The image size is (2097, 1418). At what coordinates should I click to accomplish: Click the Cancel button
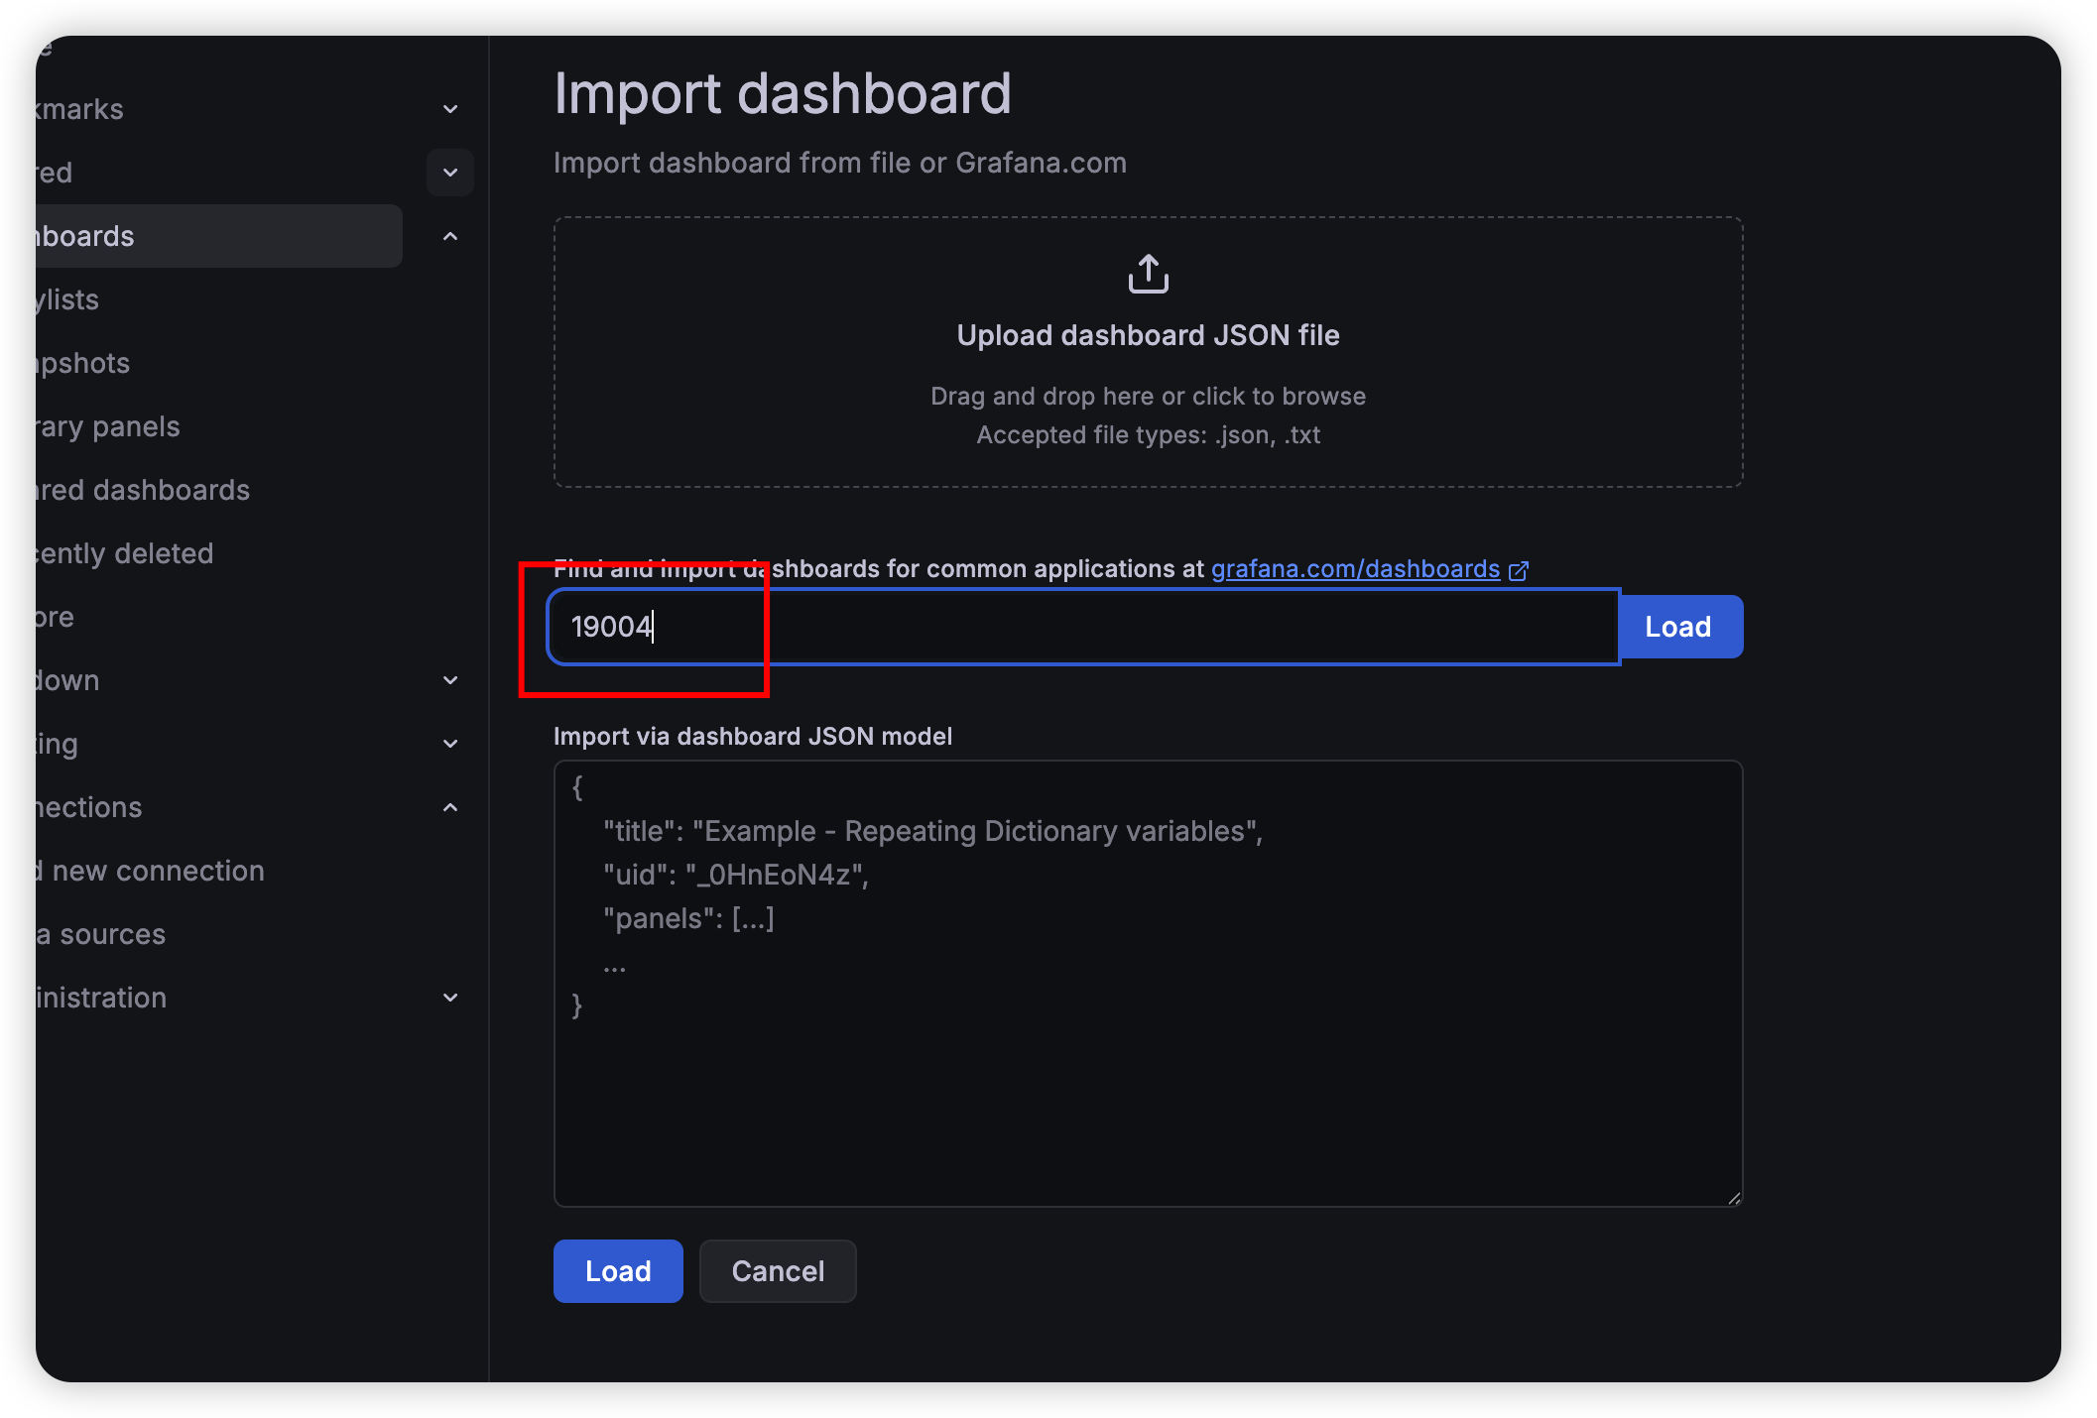(x=778, y=1271)
